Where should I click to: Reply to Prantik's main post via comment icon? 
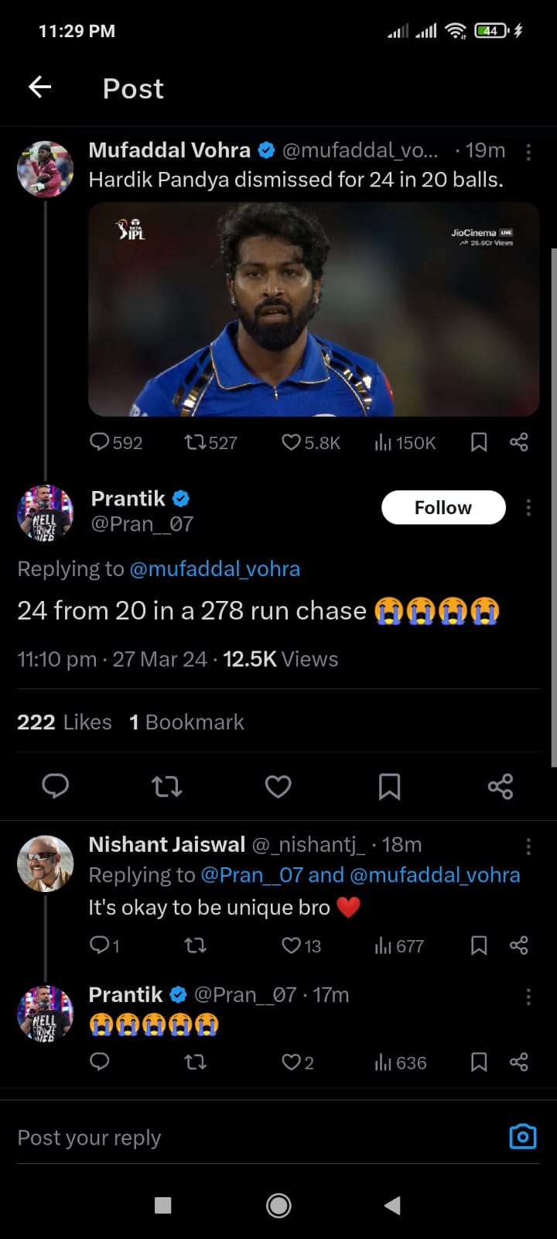[55, 787]
